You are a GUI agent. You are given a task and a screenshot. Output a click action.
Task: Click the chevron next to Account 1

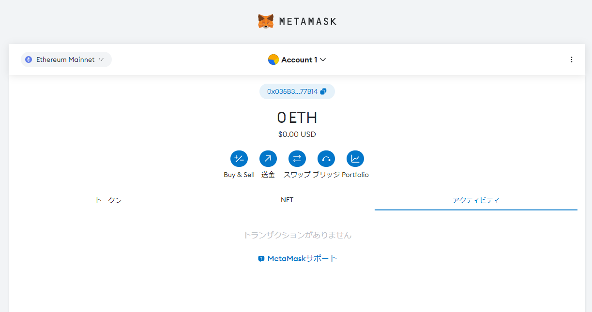323,59
